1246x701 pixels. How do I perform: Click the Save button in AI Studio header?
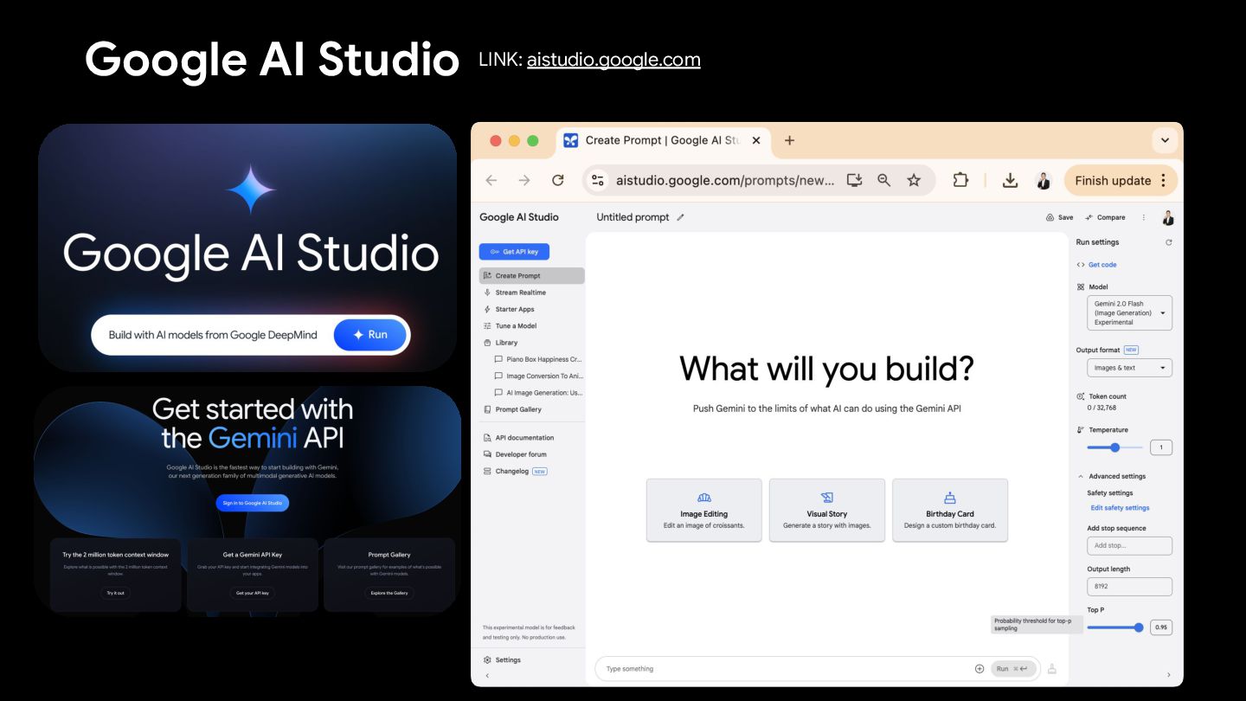pos(1060,217)
